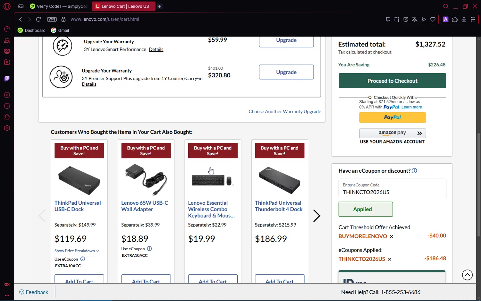
Task: Open Twitch from the Opera sidebar
Action: click(7, 78)
